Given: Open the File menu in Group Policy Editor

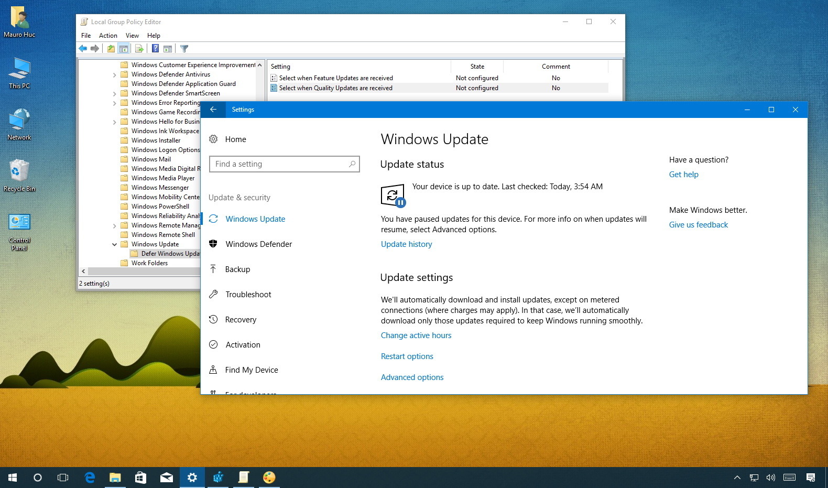Looking at the screenshot, I should [86, 36].
